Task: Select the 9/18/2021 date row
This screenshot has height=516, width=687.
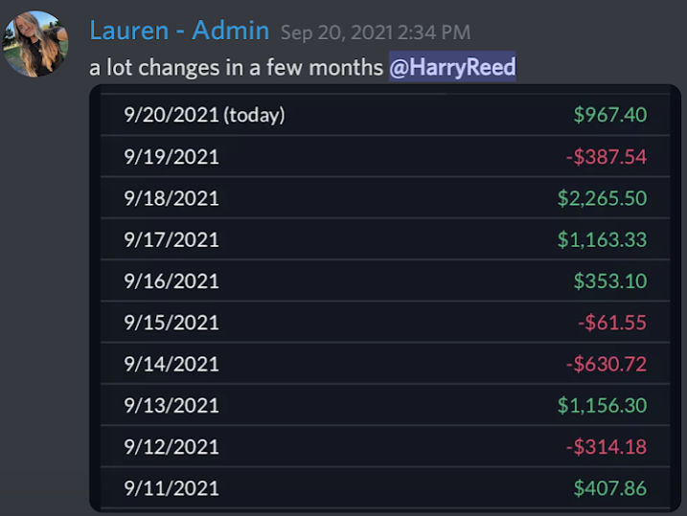Action: click(x=172, y=198)
